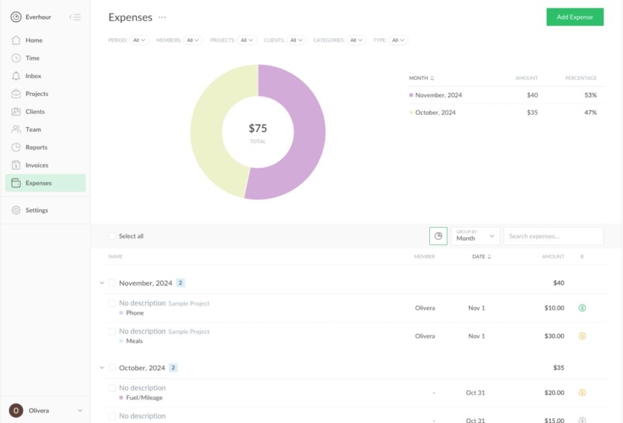Toggle the chart view icon
This screenshot has width=623, height=423.
click(438, 236)
